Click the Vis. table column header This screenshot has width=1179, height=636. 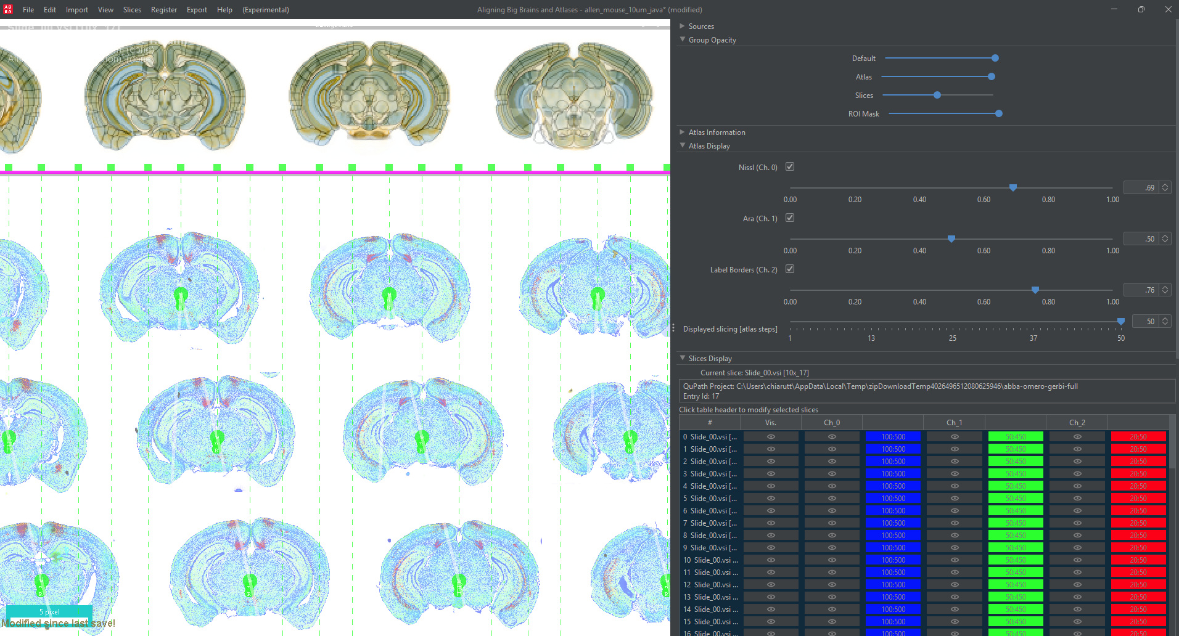[x=770, y=422]
